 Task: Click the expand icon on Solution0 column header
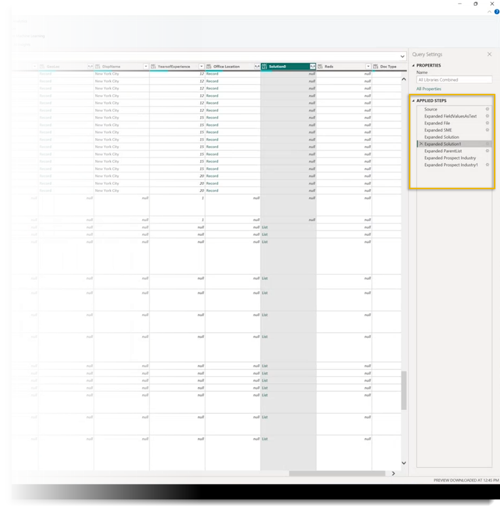click(x=312, y=67)
